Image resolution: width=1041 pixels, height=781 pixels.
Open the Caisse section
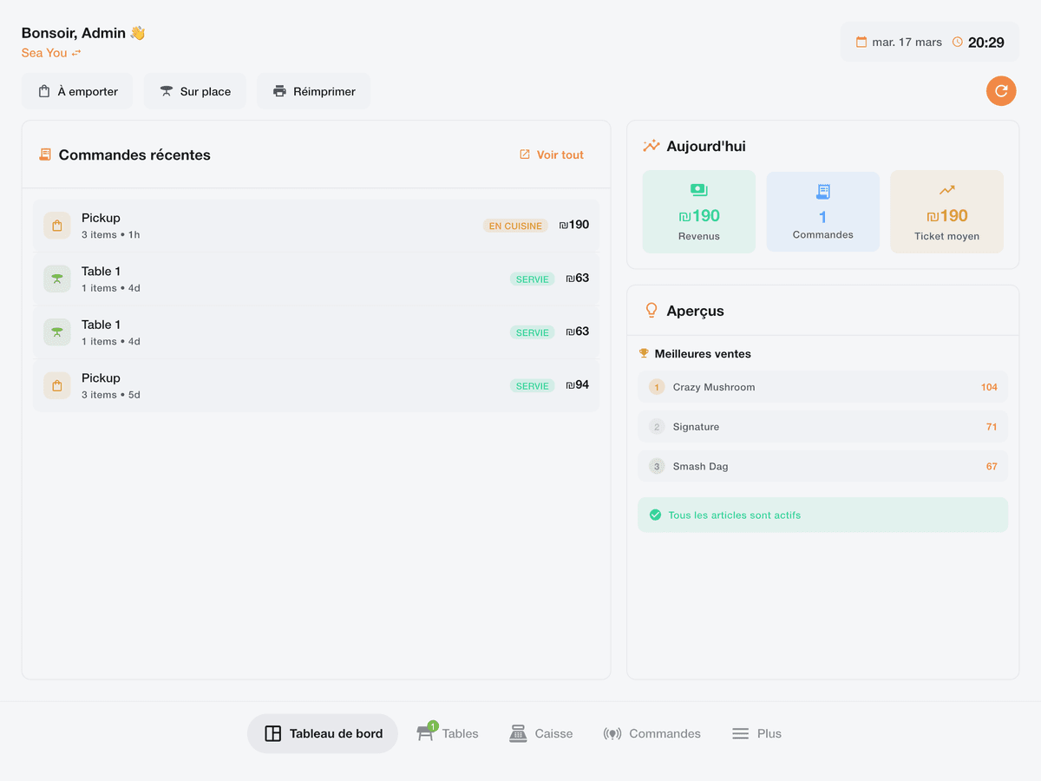(x=540, y=733)
